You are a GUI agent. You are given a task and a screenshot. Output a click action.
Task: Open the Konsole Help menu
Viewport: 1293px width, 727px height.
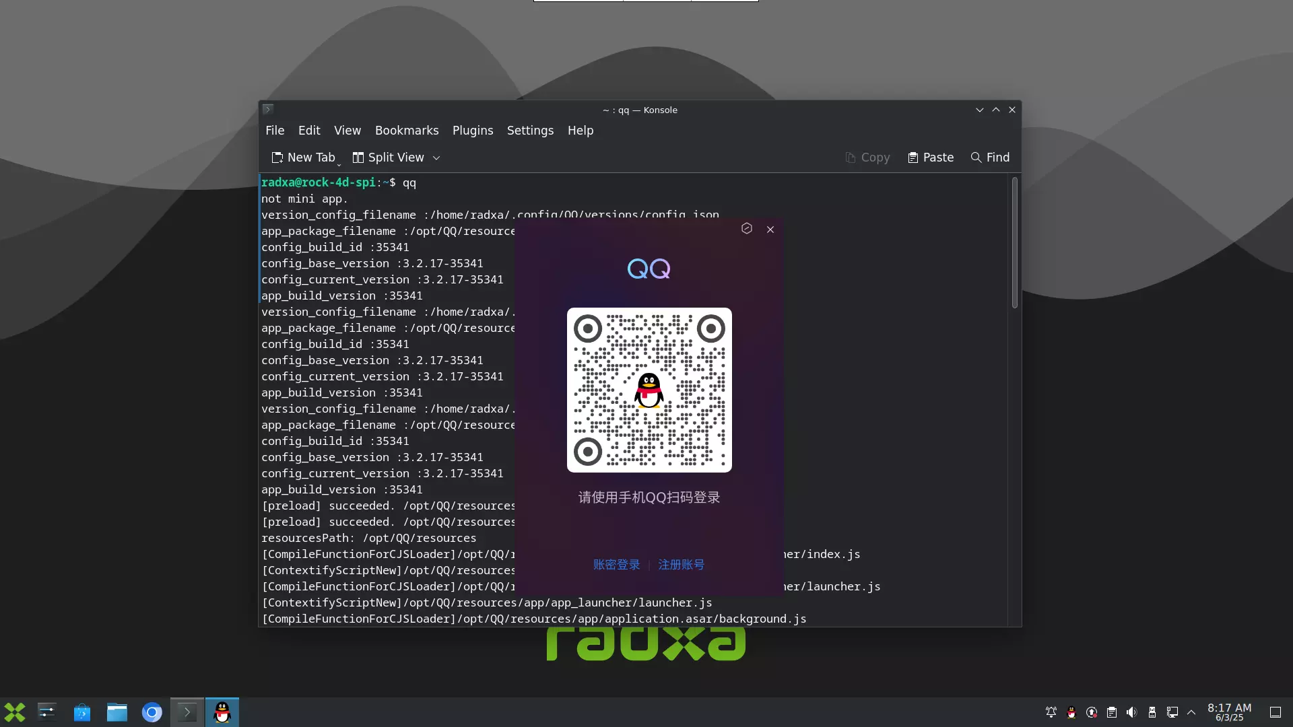coord(581,131)
